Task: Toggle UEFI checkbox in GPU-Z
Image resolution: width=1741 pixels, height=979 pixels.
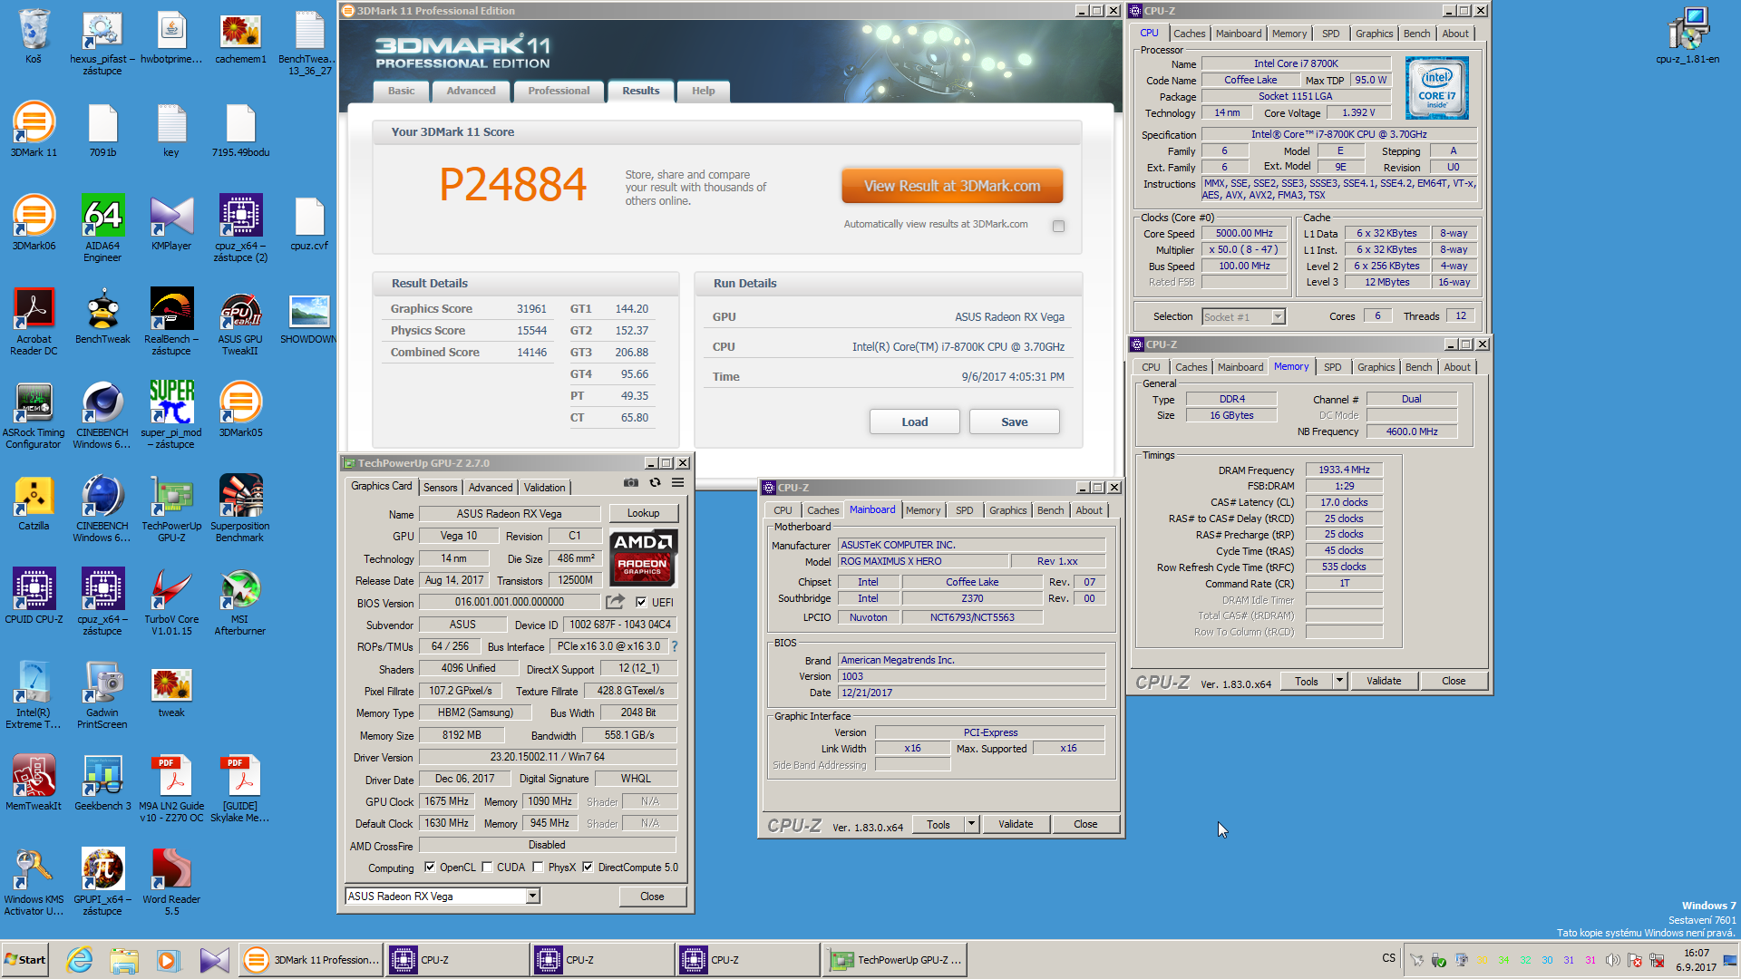Action: 641,602
